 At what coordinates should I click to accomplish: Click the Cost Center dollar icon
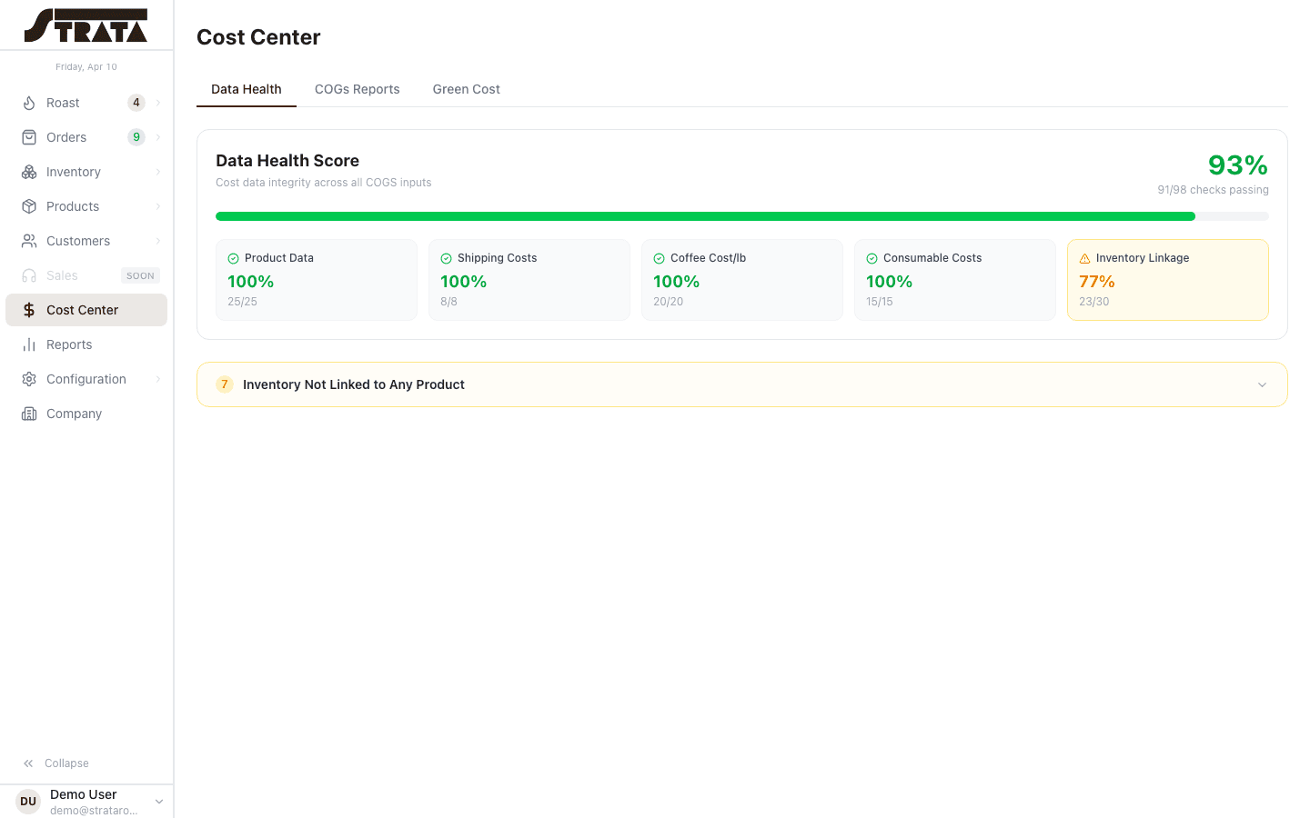pos(28,310)
